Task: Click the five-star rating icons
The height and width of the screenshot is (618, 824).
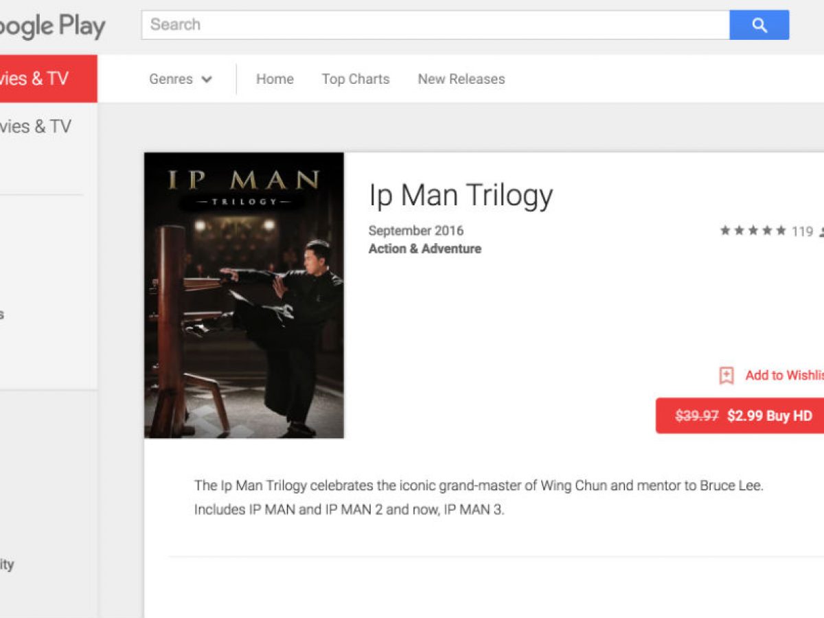Action: (x=753, y=231)
